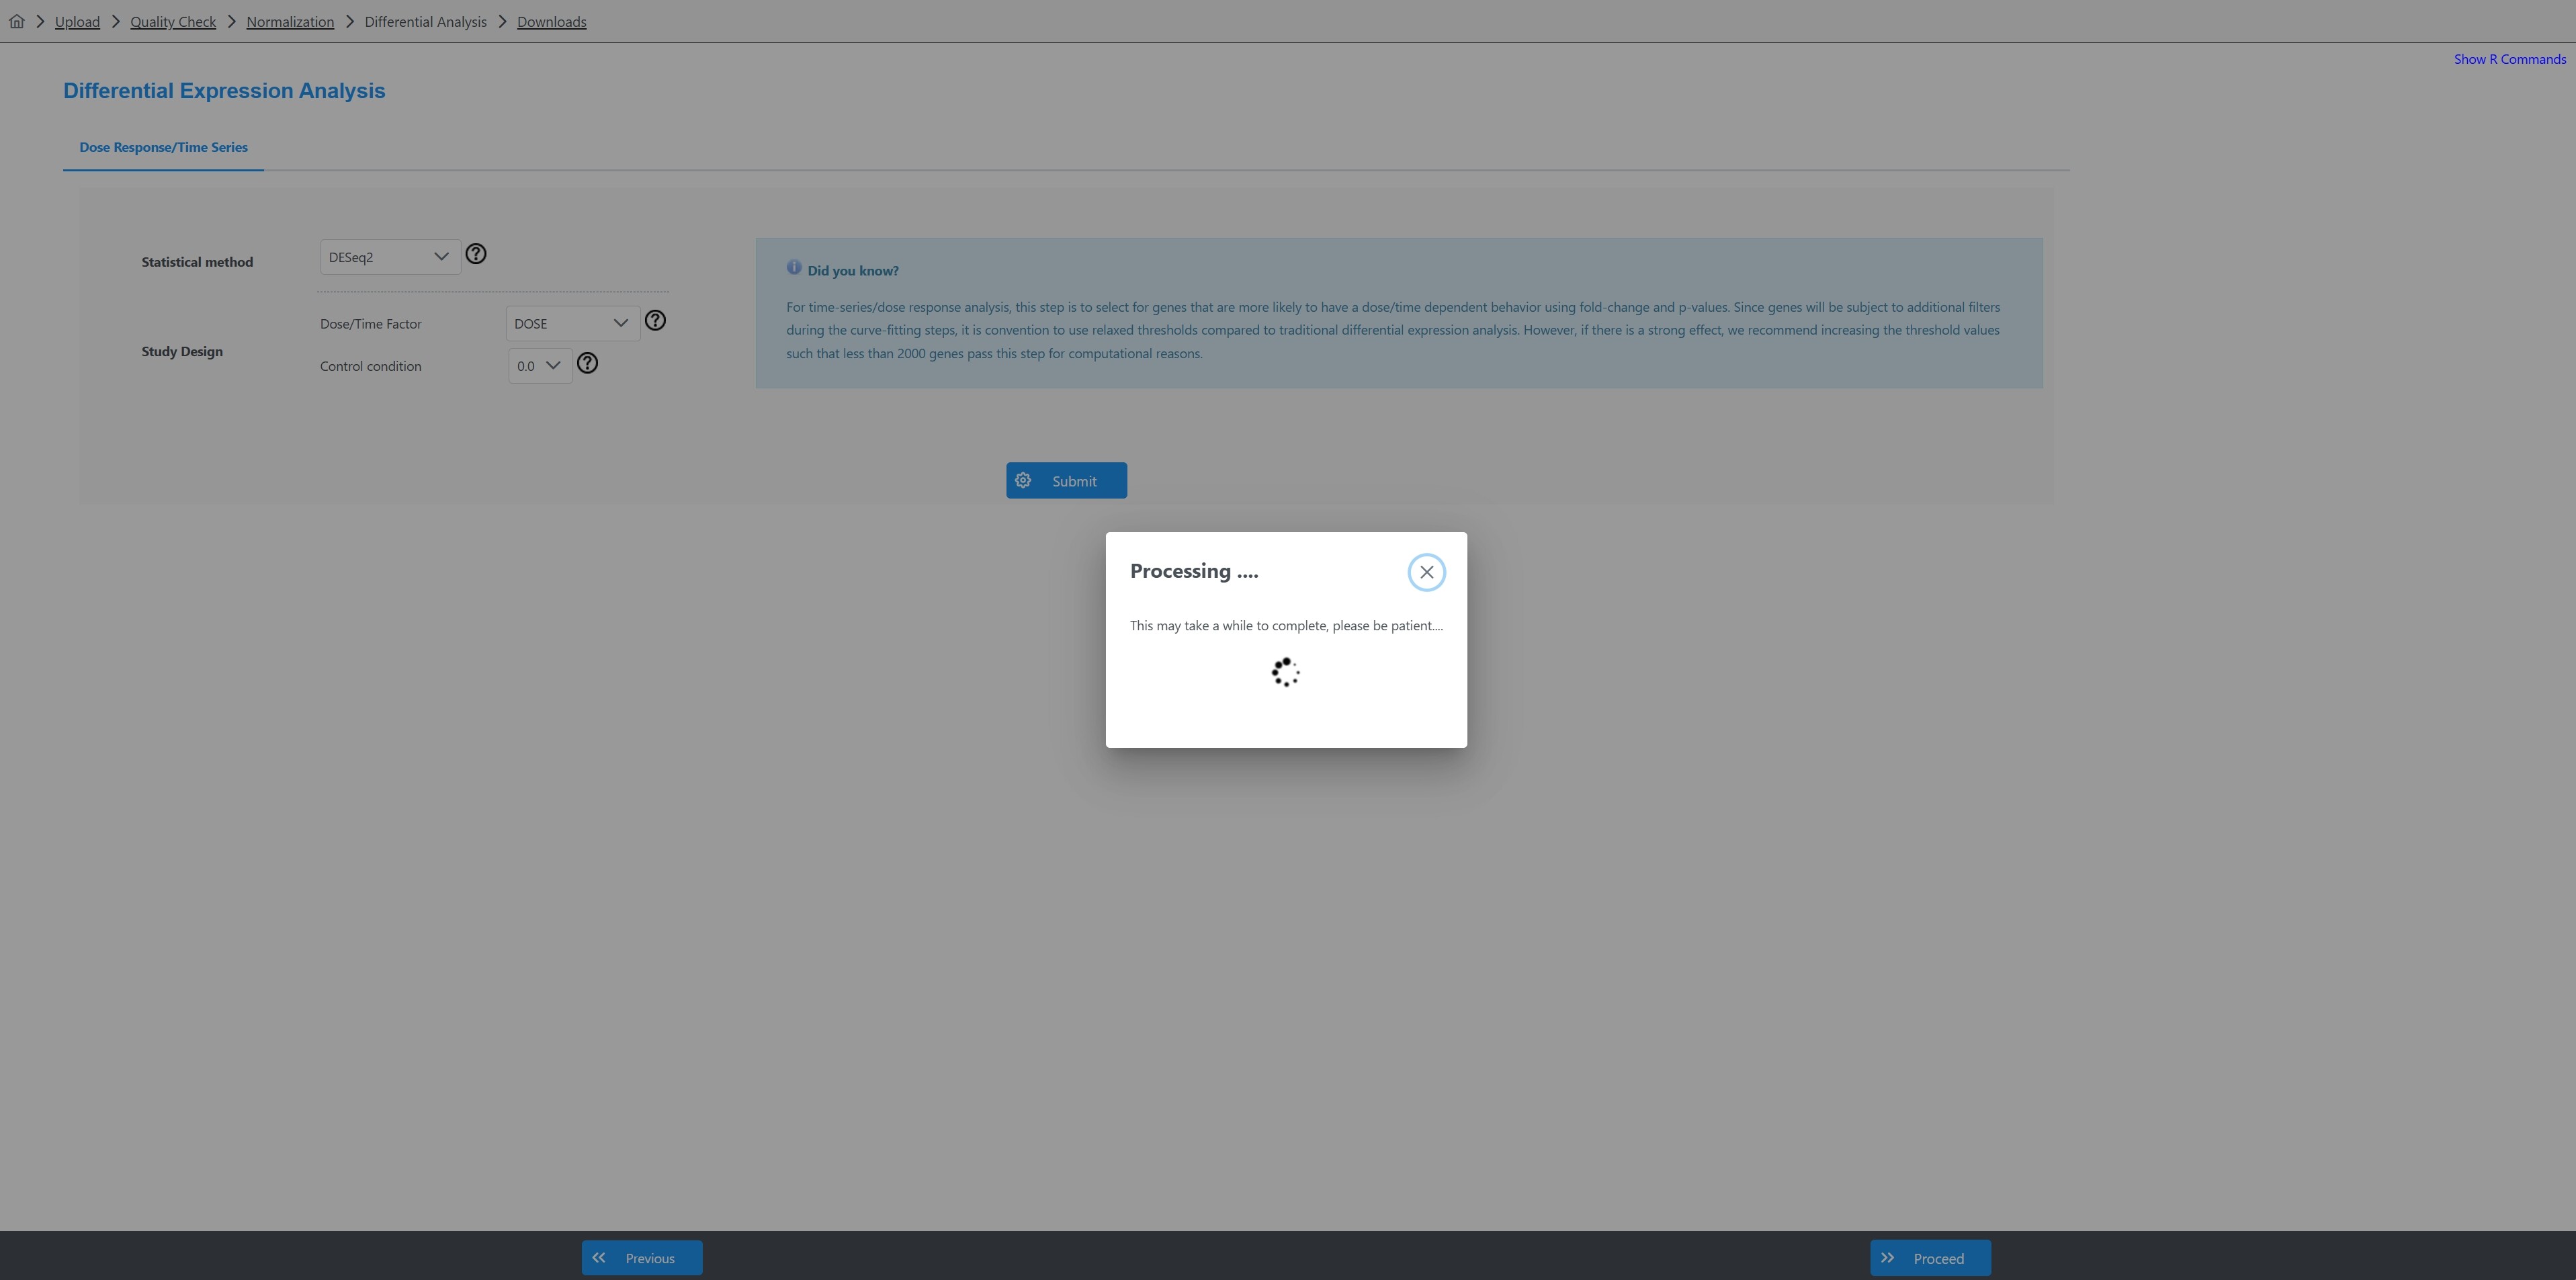Click the Processing dialog title text
2576x1280 pixels.
pyautogui.click(x=1194, y=571)
